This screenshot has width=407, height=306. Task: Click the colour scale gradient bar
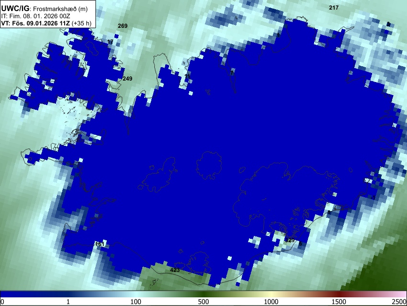pos(203,294)
